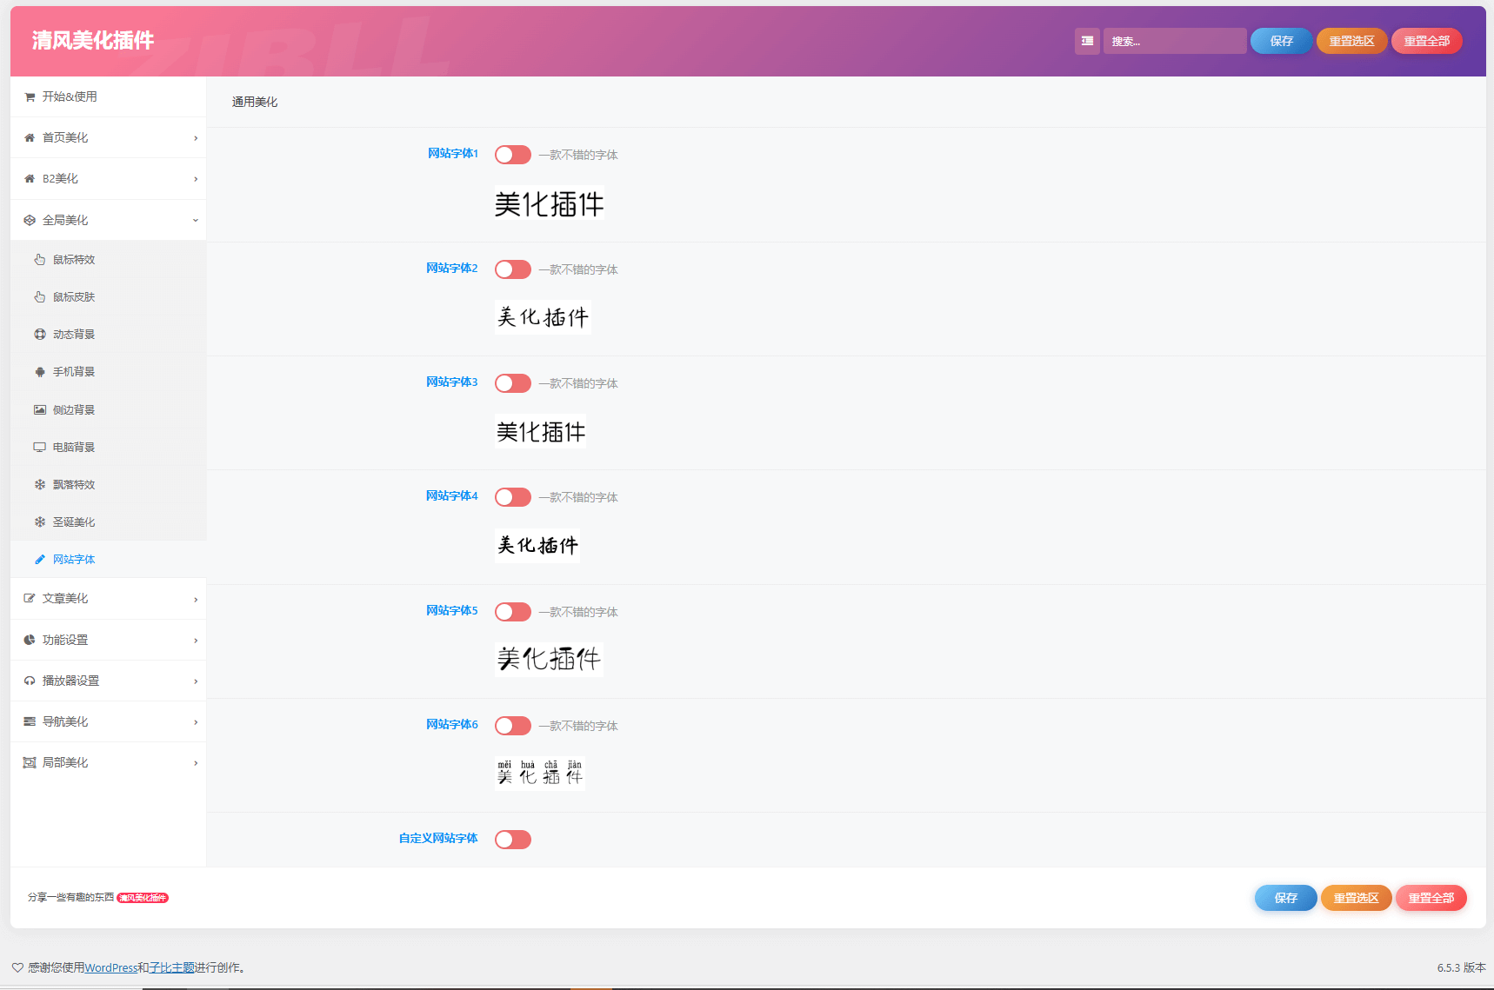
Task: Click the android icon beside 手机背景
Action: click(x=40, y=372)
